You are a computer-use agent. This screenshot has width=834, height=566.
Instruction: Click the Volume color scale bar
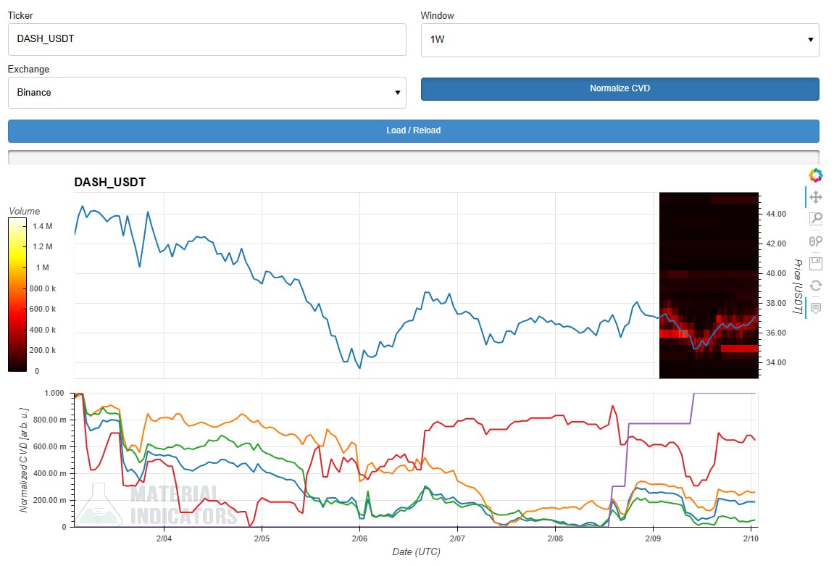pyautogui.click(x=17, y=295)
